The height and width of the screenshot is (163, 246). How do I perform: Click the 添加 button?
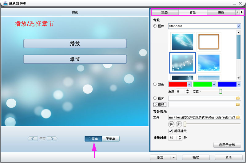[160, 157]
